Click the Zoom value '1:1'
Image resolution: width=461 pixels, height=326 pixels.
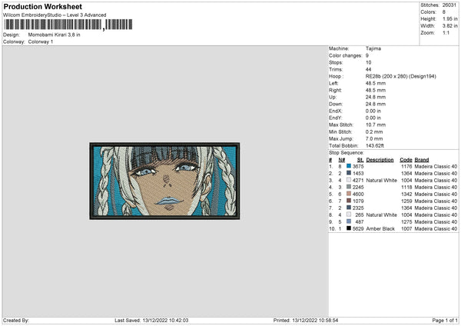click(x=446, y=32)
